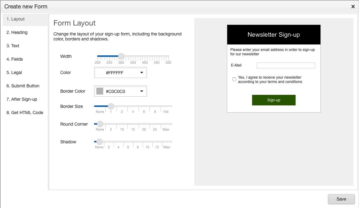Click the Create new Form dialog title
The width and height of the screenshot is (359, 208).
(x=26, y=7)
